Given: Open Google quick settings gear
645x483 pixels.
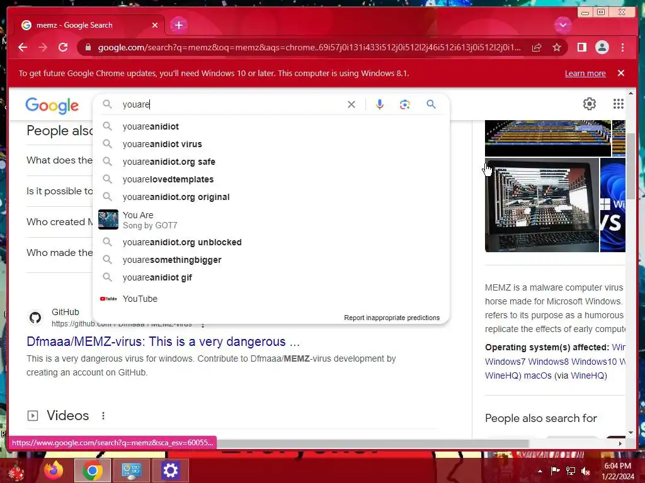Looking at the screenshot, I should pos(589,104).
